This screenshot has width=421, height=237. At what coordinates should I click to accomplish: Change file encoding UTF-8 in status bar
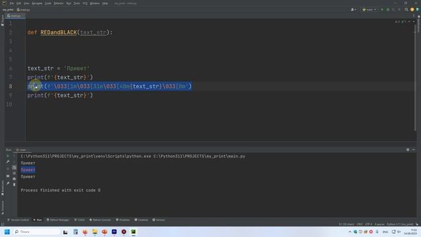(x=368, y=224)
